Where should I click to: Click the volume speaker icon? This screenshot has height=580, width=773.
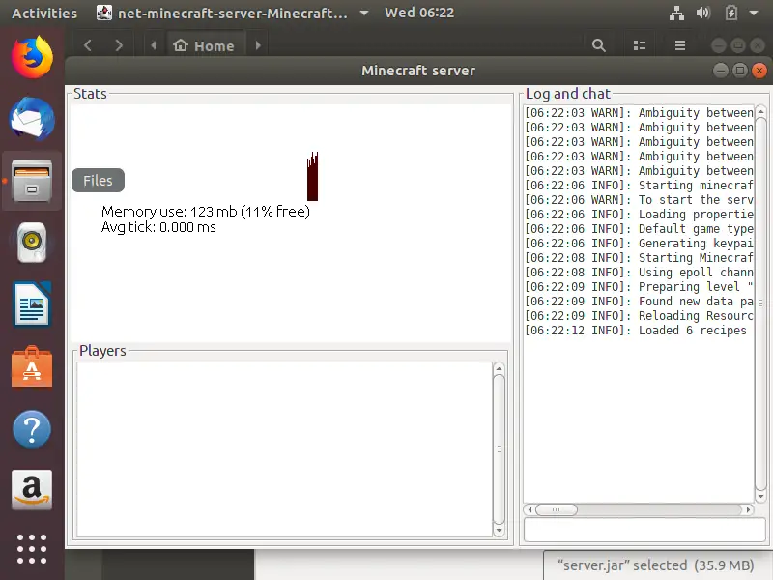(703, 13)
